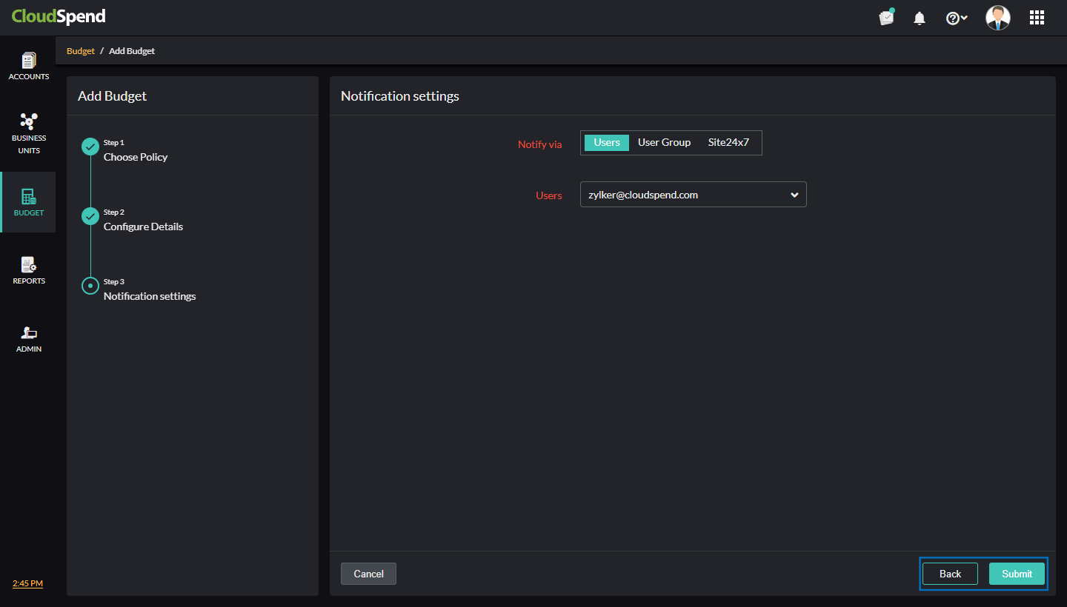Screen dimensions: 1067x607
Task: Click the Back button
Action: 950,574
